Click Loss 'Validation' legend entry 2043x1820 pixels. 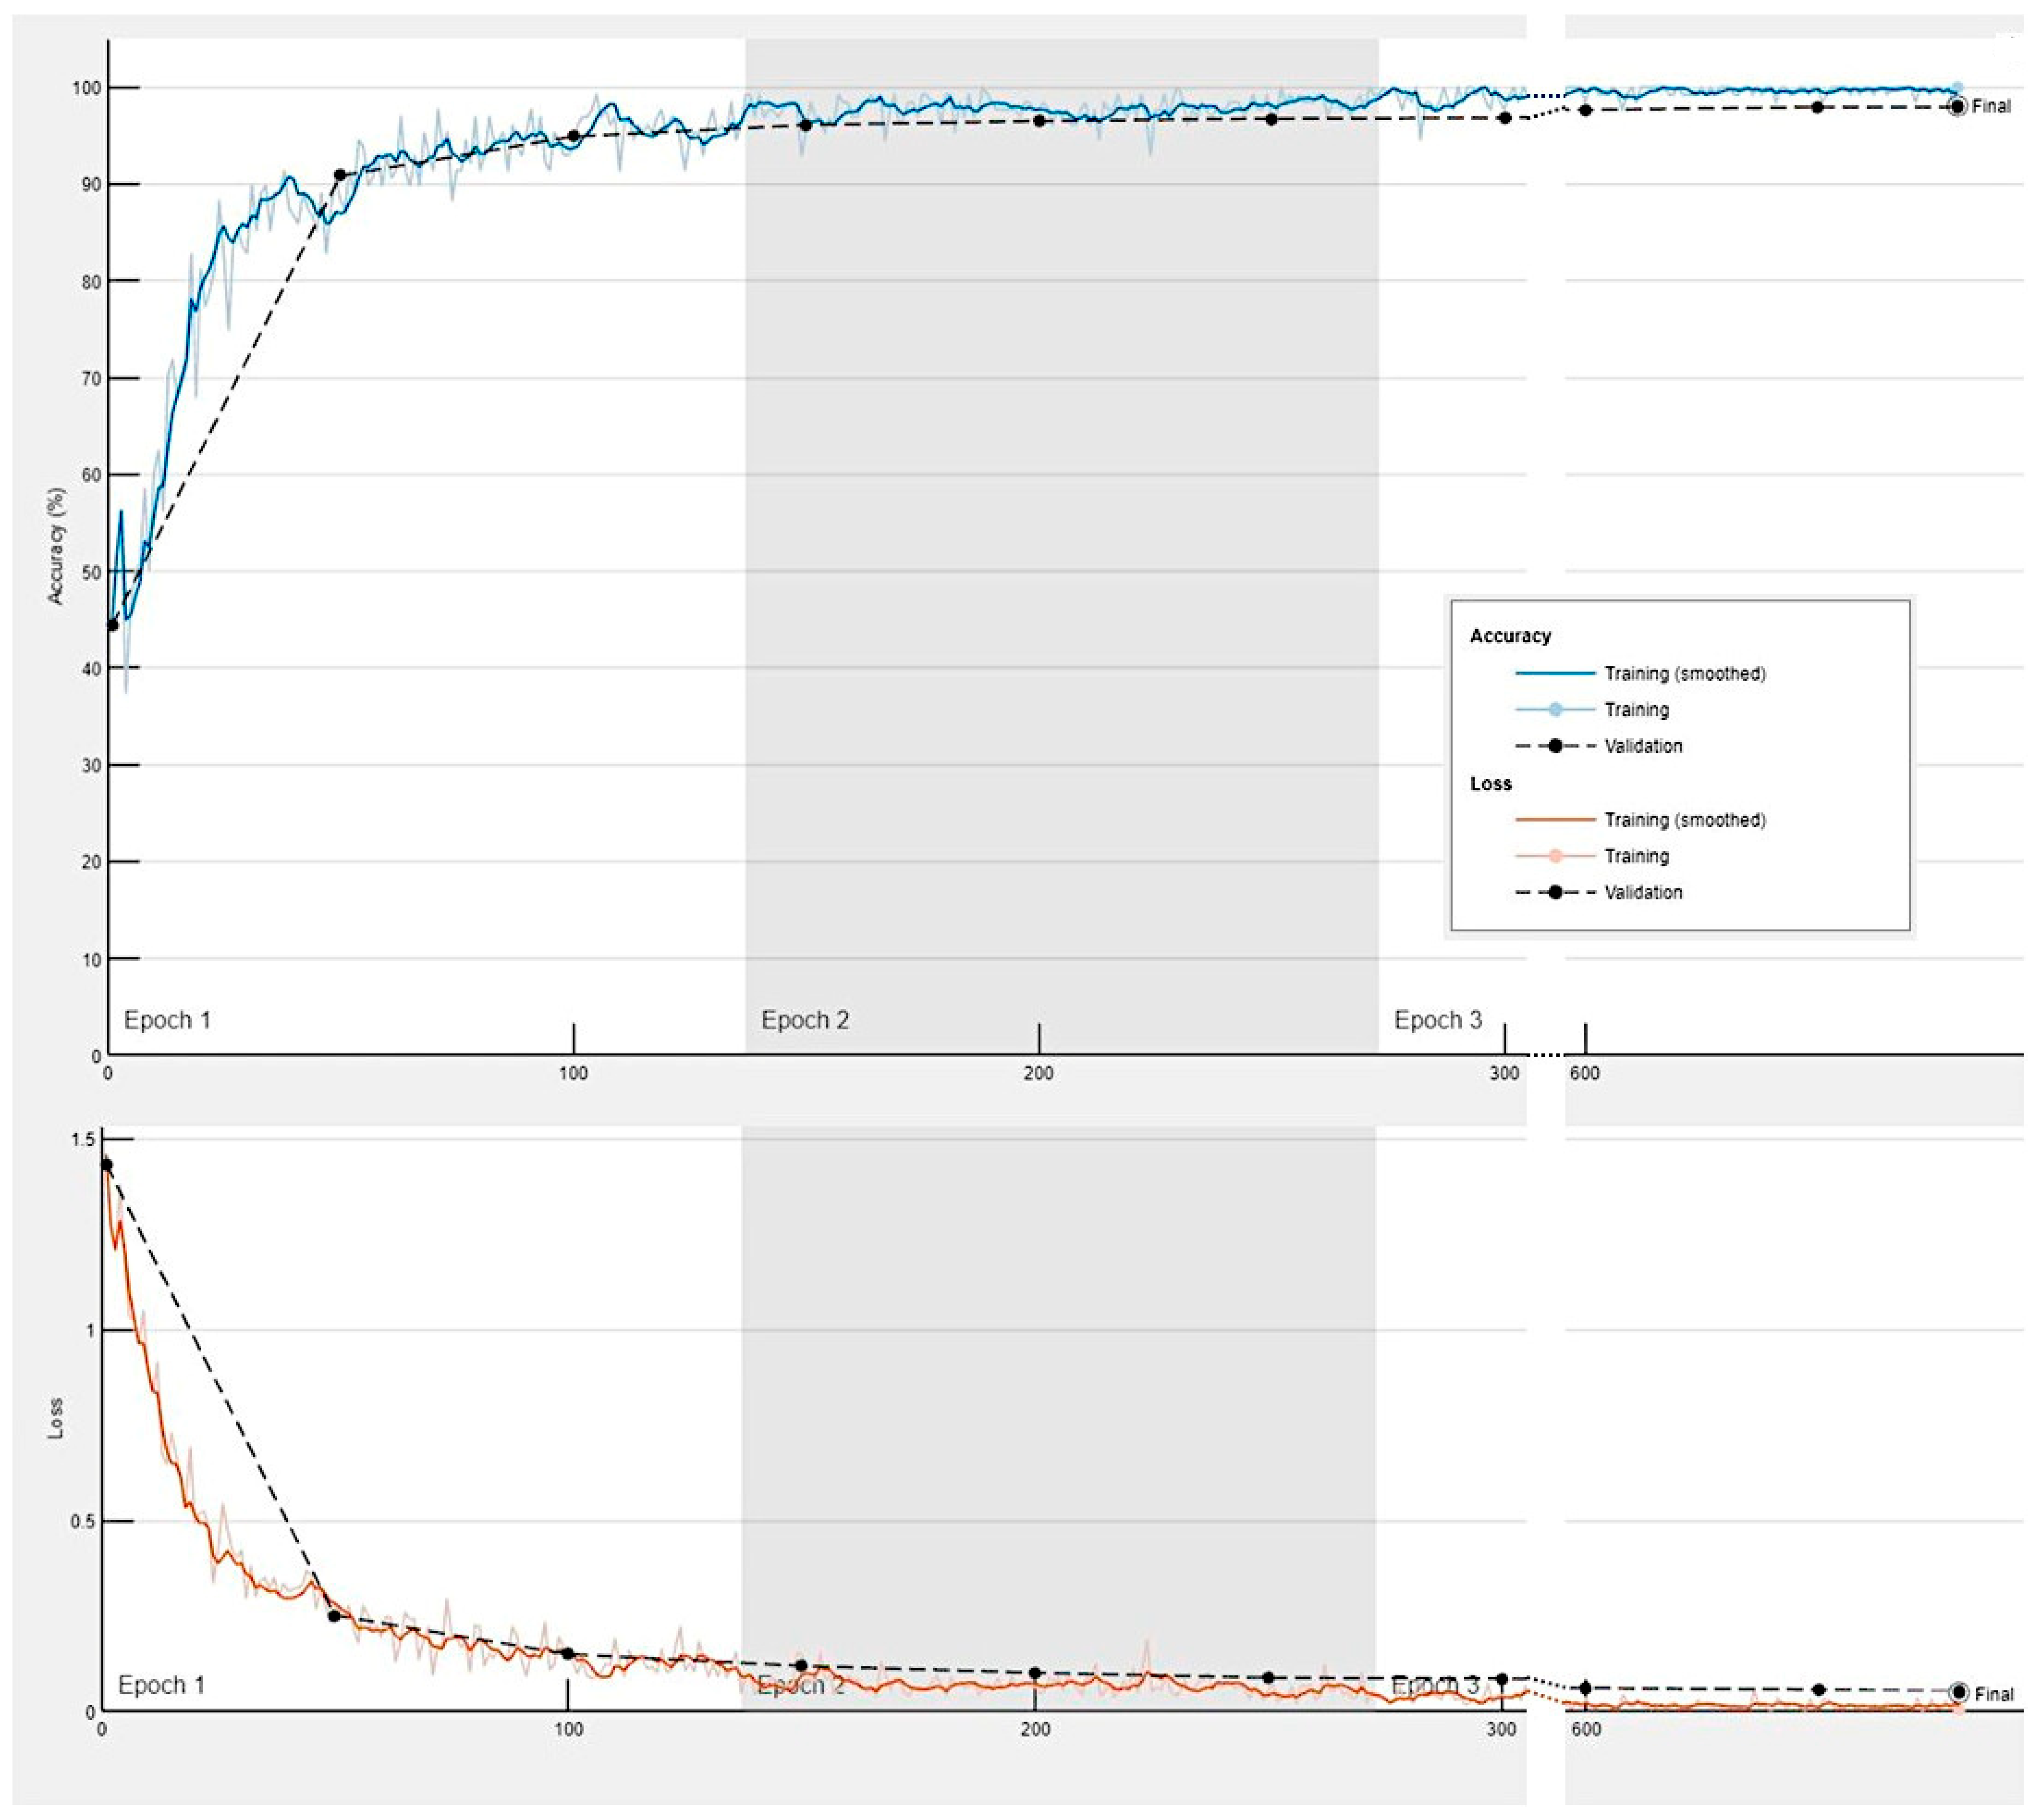point(1643,892)
